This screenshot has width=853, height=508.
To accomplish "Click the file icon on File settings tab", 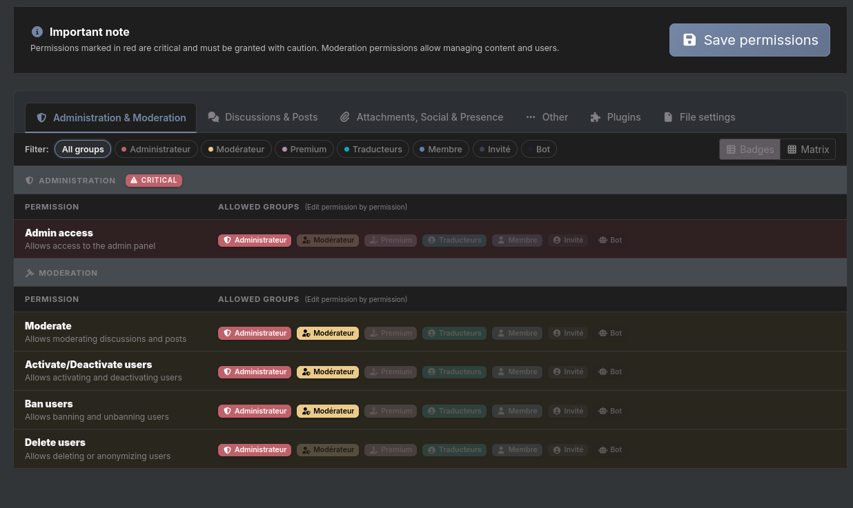I will (x=668, y=117).
